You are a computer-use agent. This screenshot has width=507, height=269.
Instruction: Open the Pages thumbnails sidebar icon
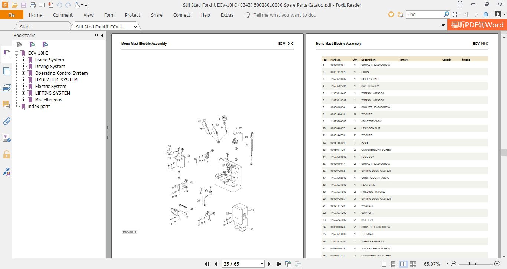pyautogui.click(x=6, y=71)
